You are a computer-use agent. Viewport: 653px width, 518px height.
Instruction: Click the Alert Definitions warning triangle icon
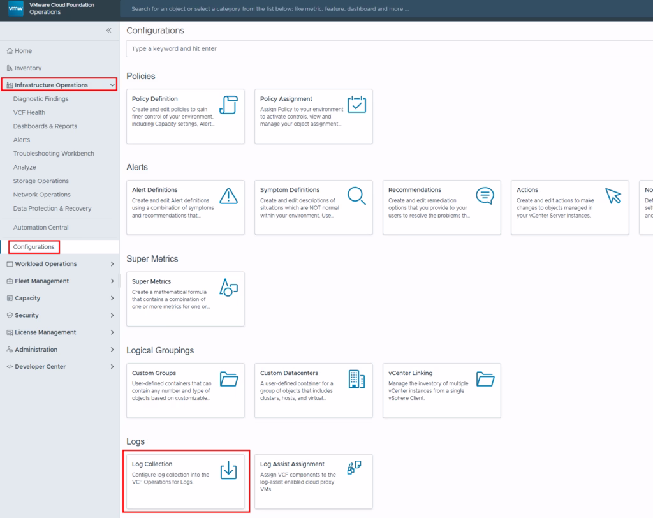[x=228, y=196]
